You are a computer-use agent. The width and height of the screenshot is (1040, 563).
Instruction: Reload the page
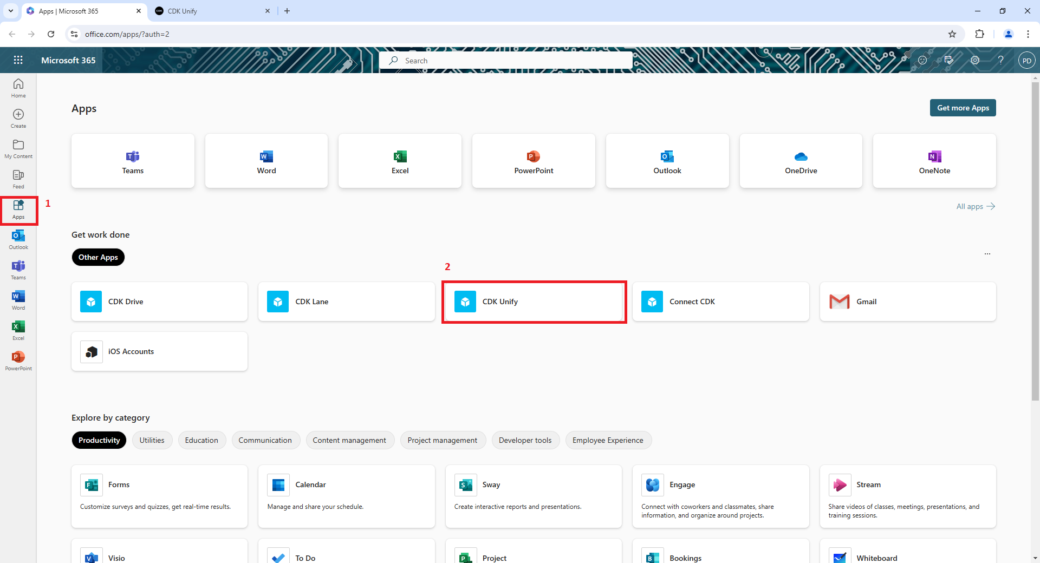[51, 34]
